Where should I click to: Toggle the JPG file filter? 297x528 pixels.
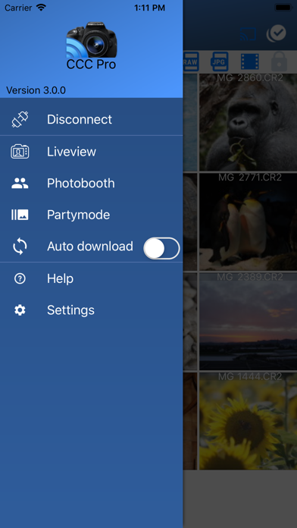pyautogui.click(x=219, y=62)
